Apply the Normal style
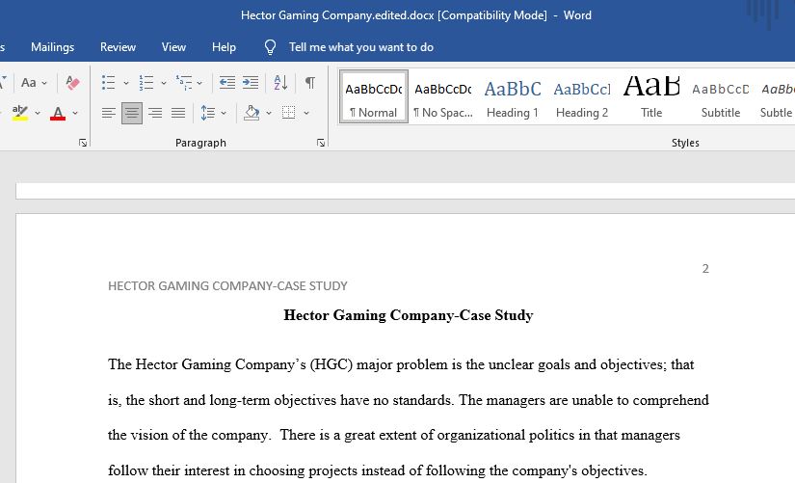795x483 pixels. 374,97
